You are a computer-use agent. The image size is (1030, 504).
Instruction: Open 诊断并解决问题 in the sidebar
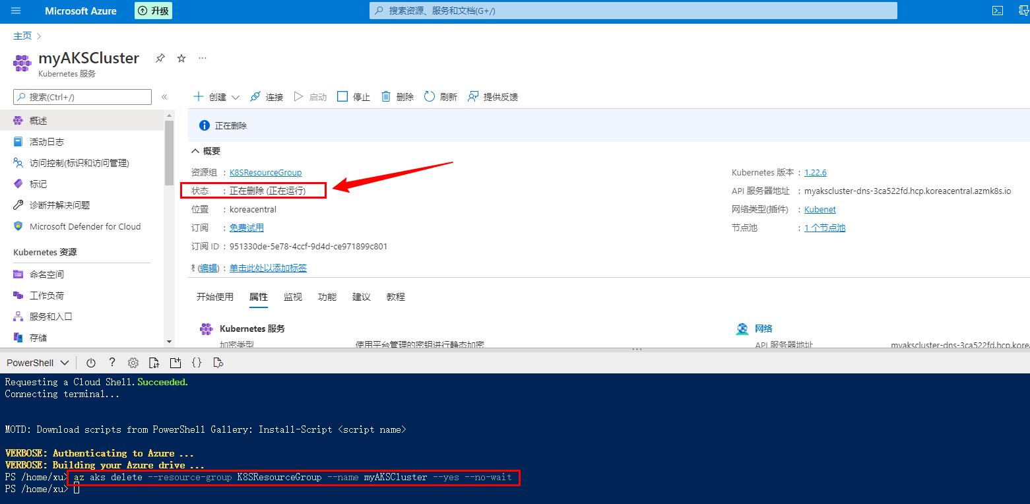click(x=82, y=205)
